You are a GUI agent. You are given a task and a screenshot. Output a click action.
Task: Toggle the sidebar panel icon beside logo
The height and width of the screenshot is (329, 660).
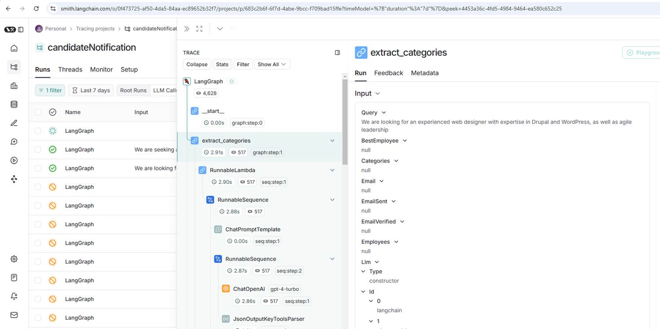click(21, 29)
